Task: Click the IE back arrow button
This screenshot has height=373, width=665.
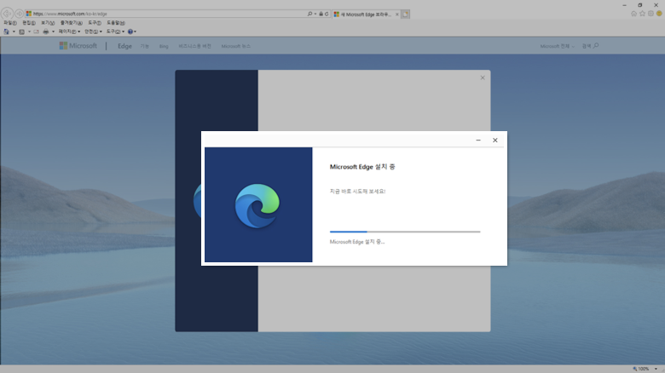Action: 8,13
